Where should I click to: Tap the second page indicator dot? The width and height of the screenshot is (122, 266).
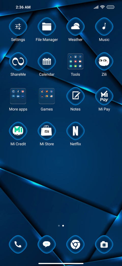(63, 226)
